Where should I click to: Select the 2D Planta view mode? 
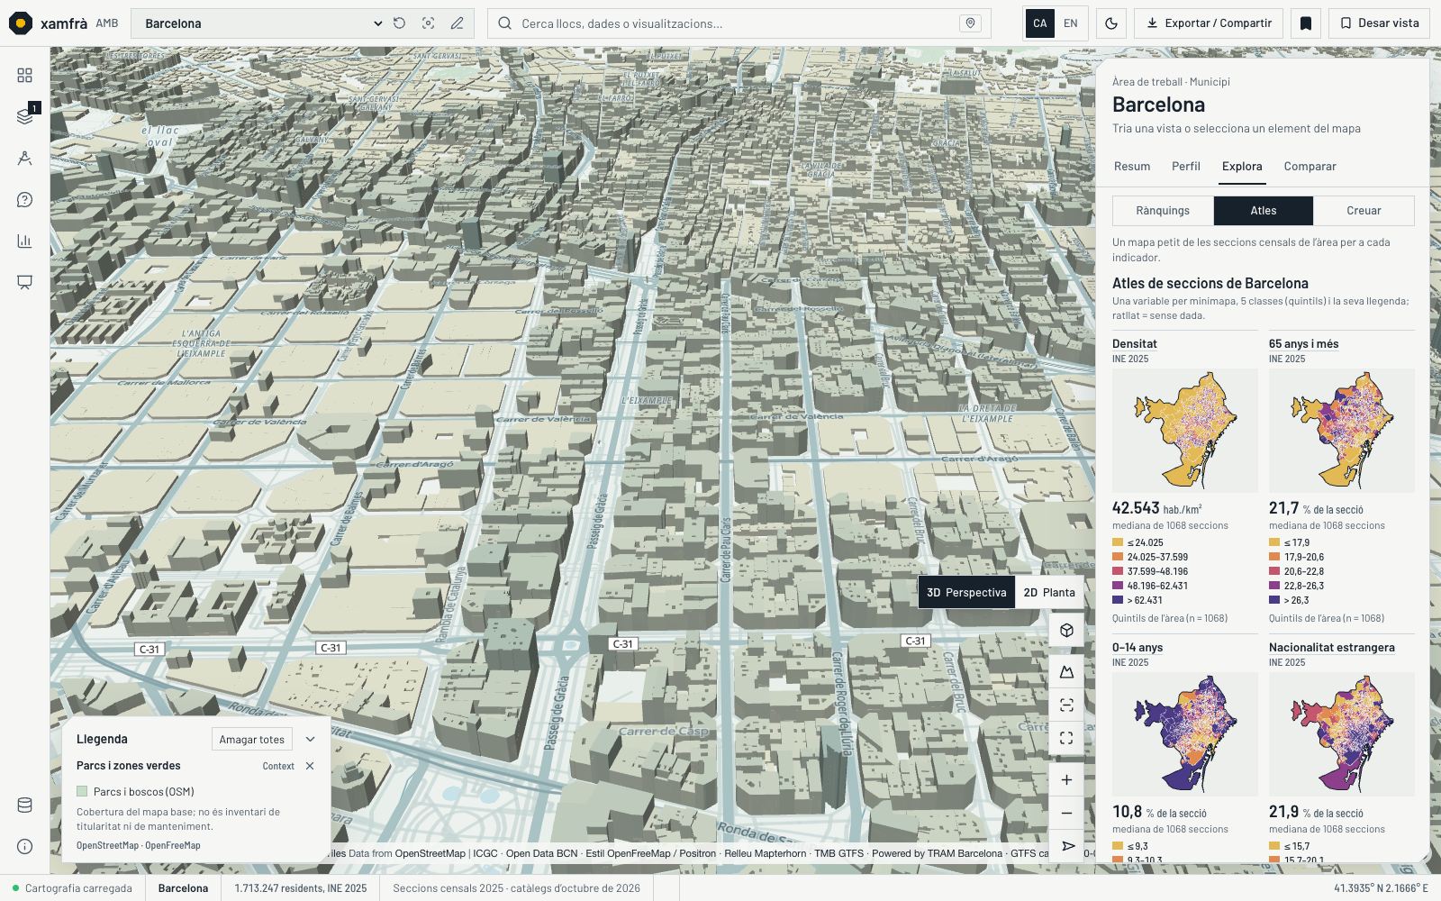pos(1049,592)
